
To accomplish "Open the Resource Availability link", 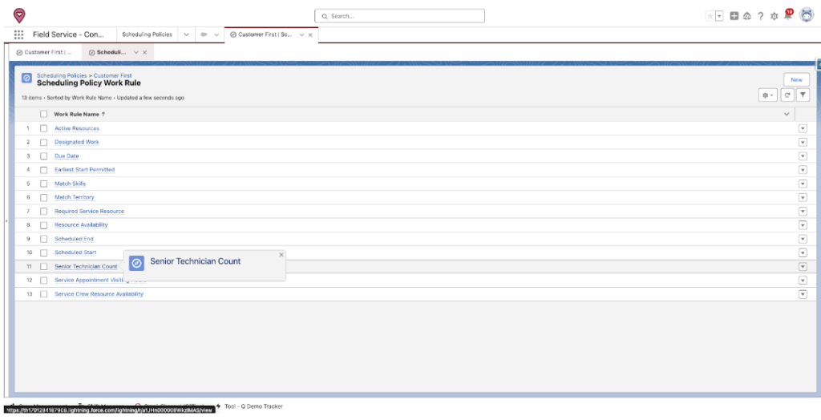I will [x=81, y=224].
